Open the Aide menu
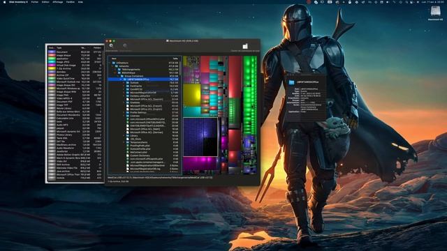This screenshot has height=251, width=447. [x=81, y=2]
